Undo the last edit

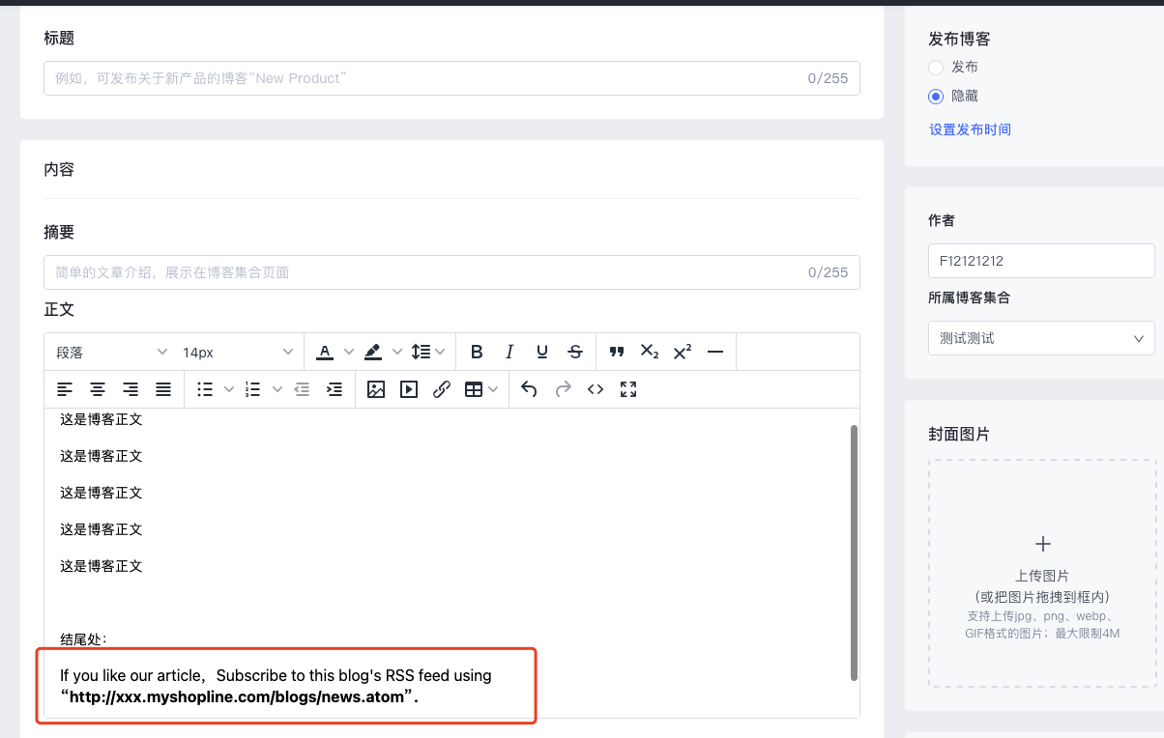click(x=529, y=389)
